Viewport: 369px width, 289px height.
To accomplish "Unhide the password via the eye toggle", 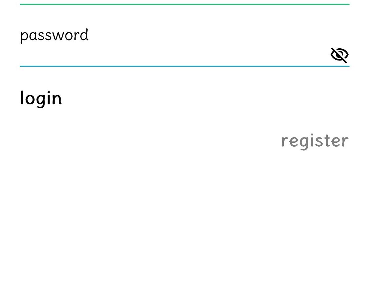I will 339,55.
